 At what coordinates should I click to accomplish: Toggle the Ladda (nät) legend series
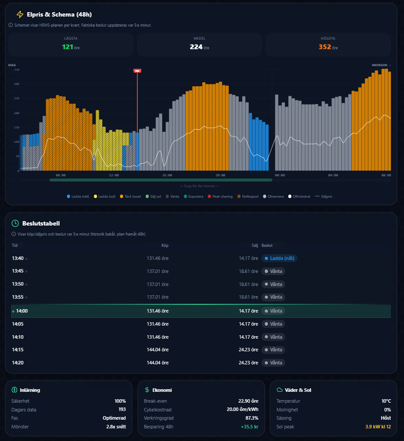coord(78,196)
